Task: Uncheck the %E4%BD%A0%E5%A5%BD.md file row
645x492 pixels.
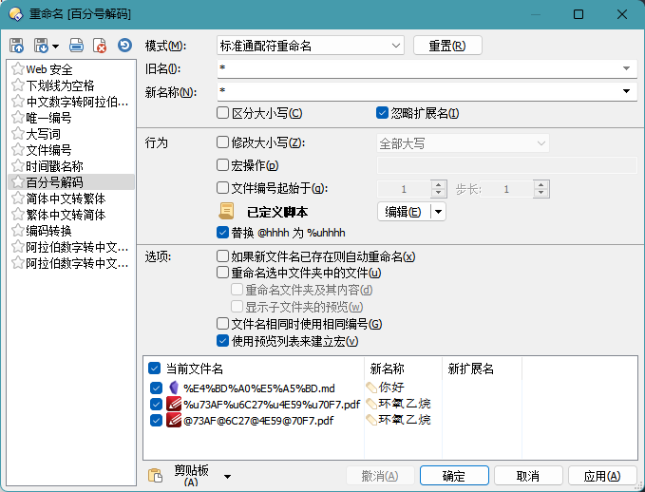Action: tap(156, 388)
